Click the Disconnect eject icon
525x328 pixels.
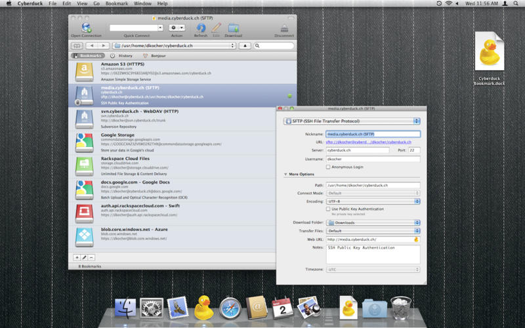coord(284,28)
